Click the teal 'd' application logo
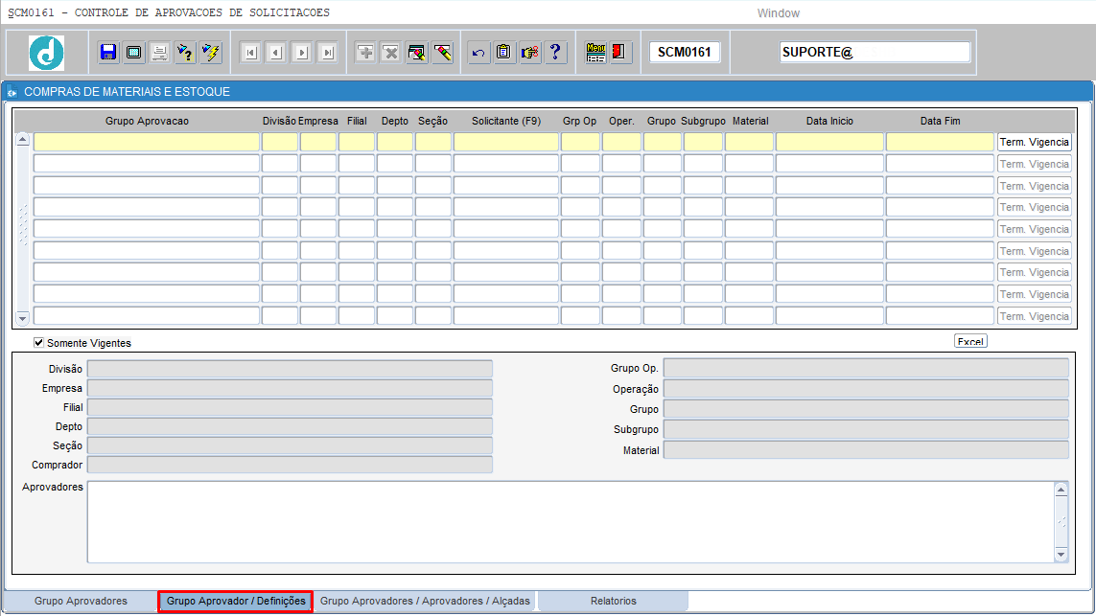Viewport: 1096px width, 616px height. tap(46, 53)
